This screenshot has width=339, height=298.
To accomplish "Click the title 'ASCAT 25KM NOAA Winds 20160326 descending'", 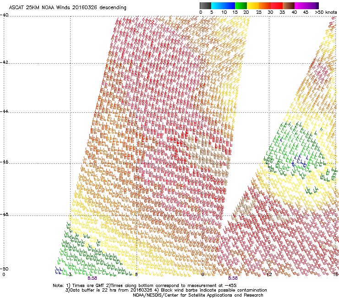I will (67, 8).
